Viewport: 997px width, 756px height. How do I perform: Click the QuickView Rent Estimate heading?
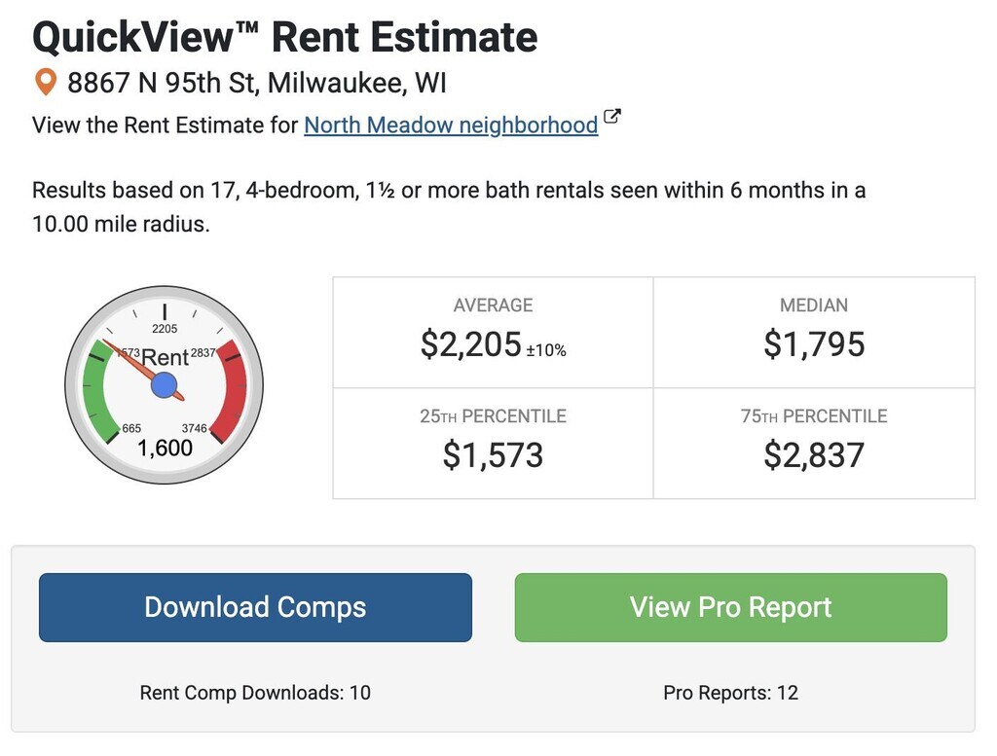284,37
